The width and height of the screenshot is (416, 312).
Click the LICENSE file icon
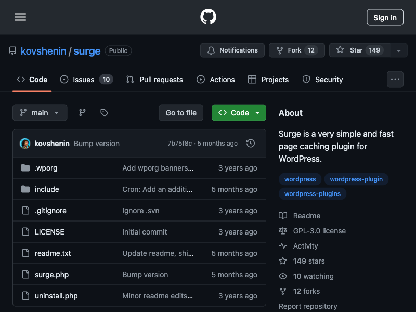point(25,231)
